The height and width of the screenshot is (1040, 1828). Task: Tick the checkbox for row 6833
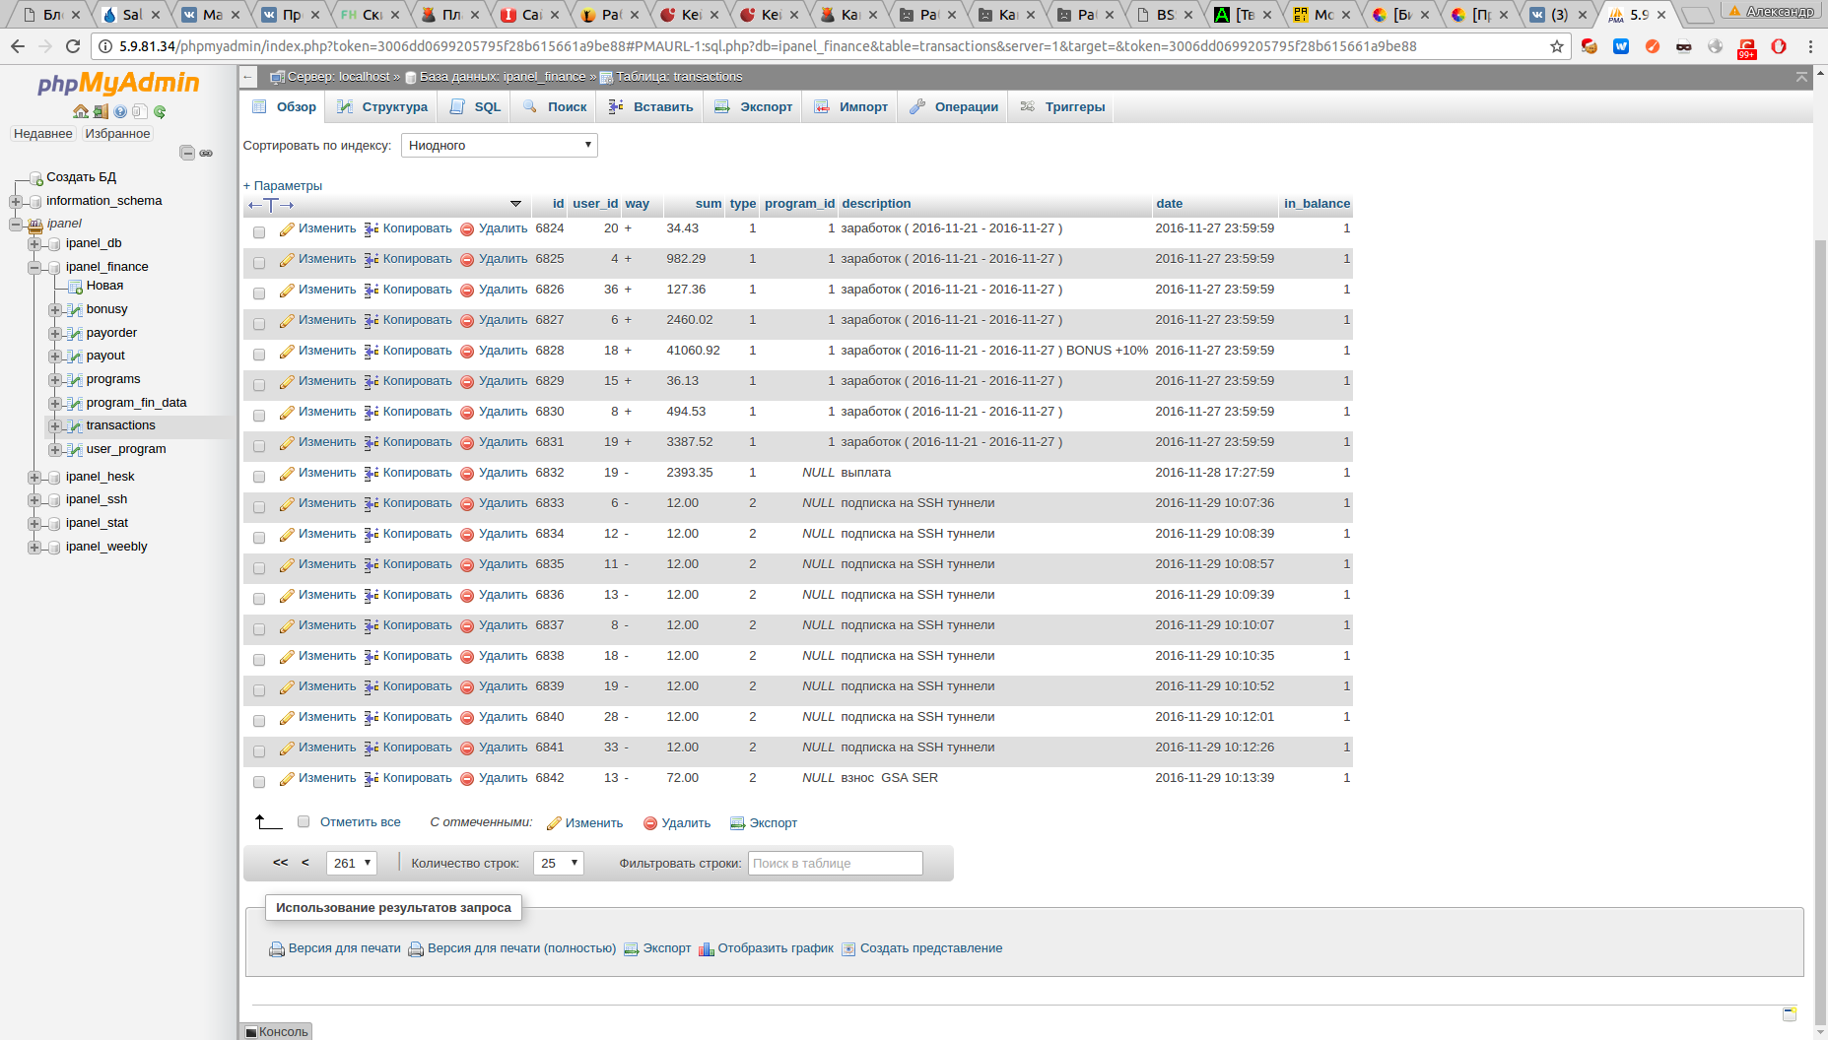(x=259, y=507)
